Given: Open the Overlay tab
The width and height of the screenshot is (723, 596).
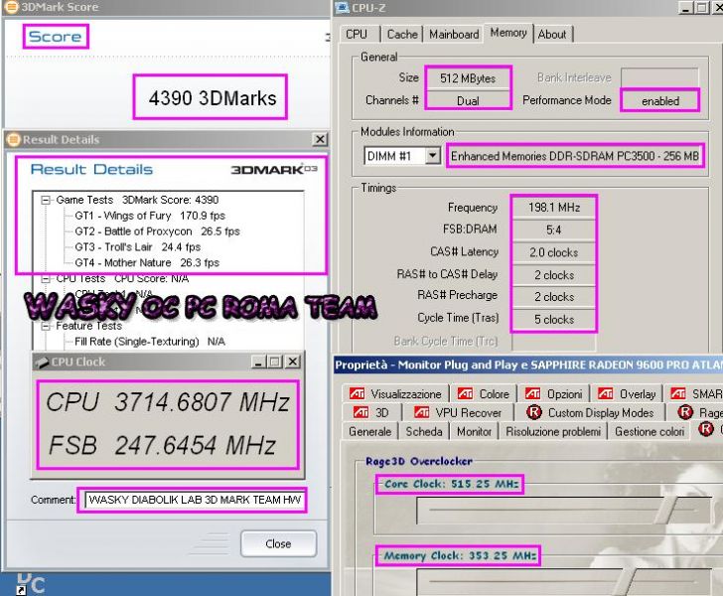Looking at the screenshot, I should pyautogui.click(x=627, y=394).
